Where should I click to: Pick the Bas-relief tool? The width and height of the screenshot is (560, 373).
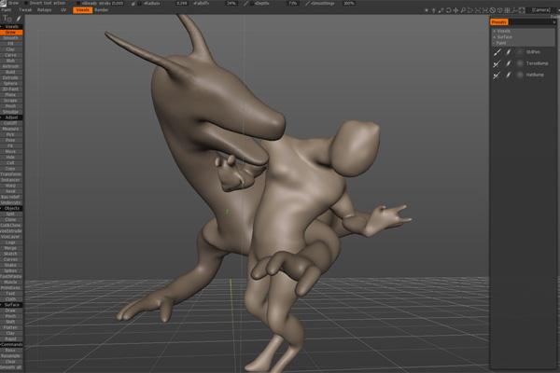tap(10, 197)
